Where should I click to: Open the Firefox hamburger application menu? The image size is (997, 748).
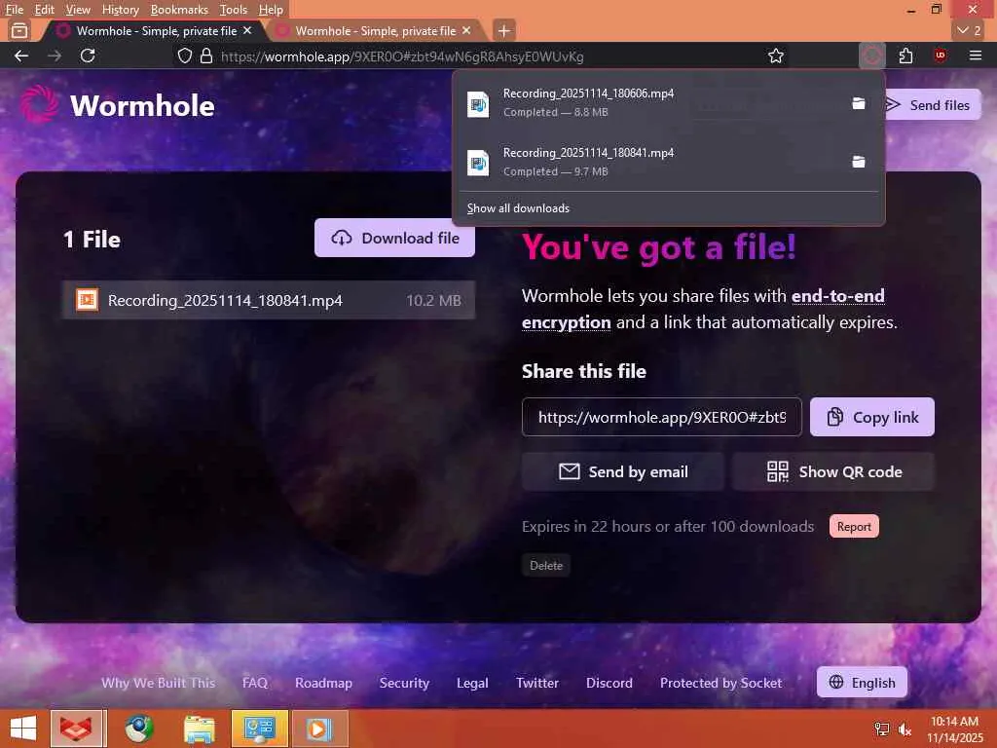[976, 56]
